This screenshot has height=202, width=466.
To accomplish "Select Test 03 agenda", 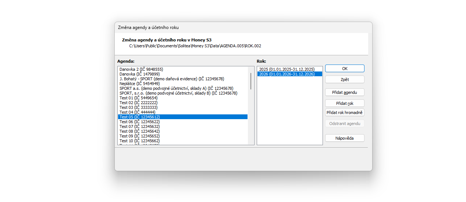I will click(x=183, y=107).
